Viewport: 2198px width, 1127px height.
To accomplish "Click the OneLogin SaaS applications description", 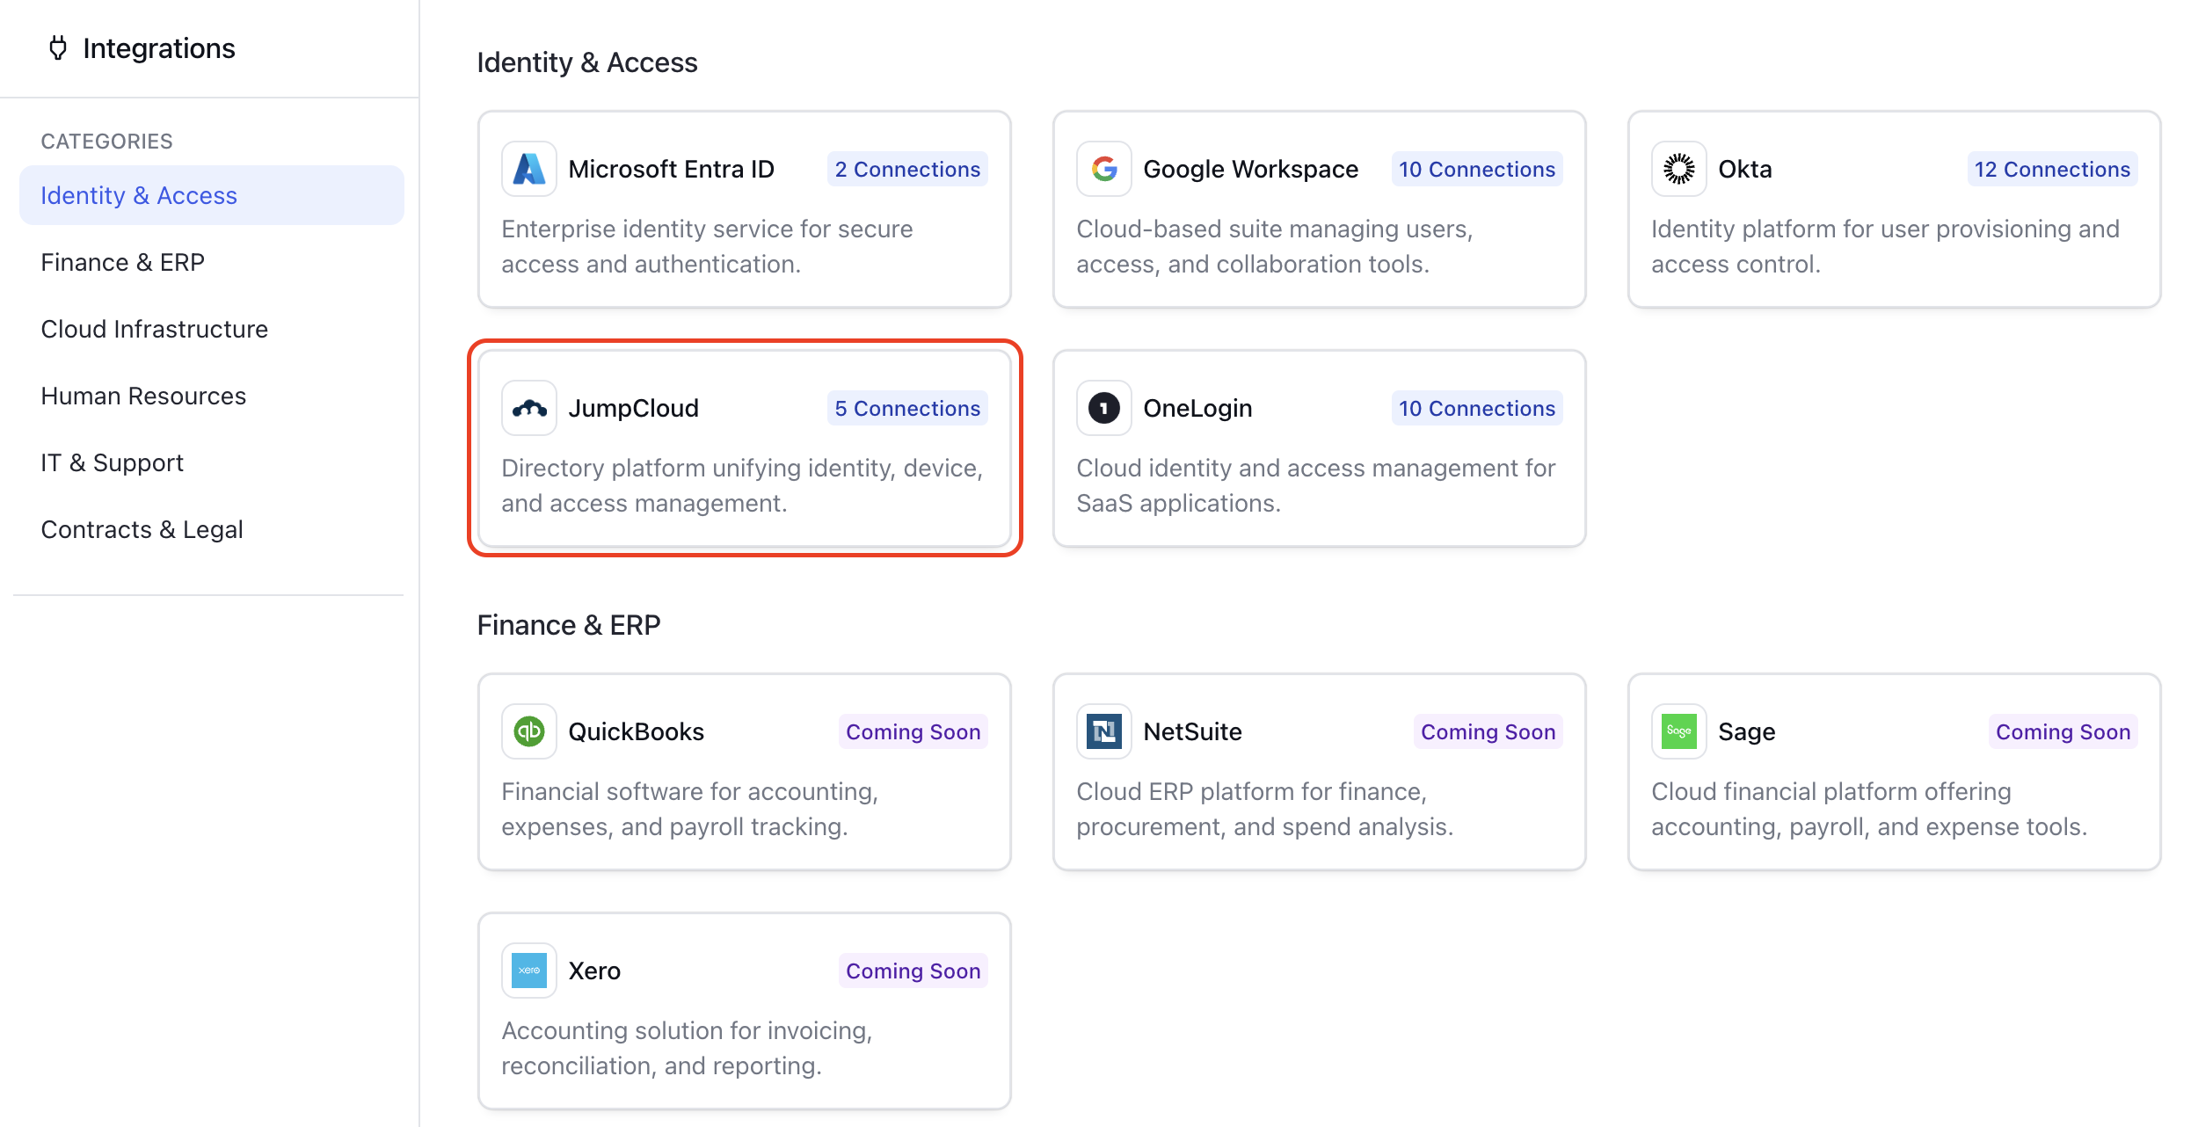I will click(1315, 485).
